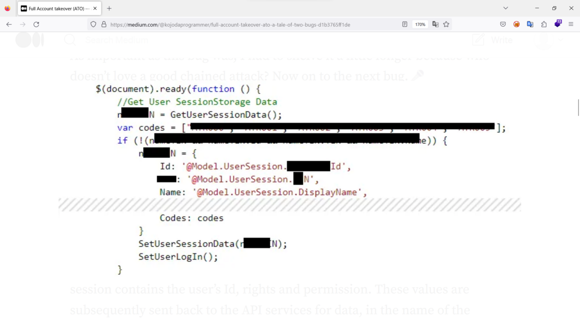Go forward one page
The image size is (580, 326).
23,24
